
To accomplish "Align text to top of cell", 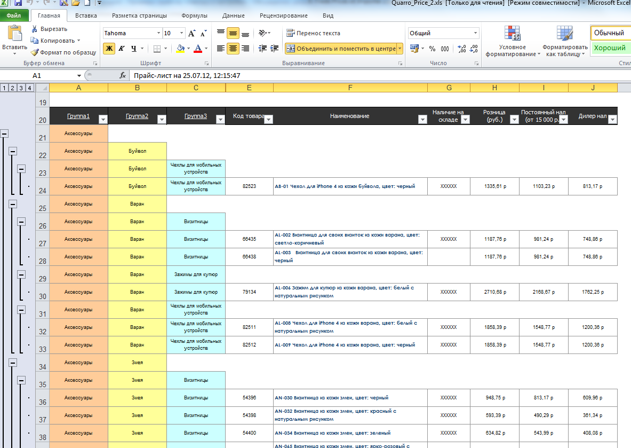I will point(221,33).
